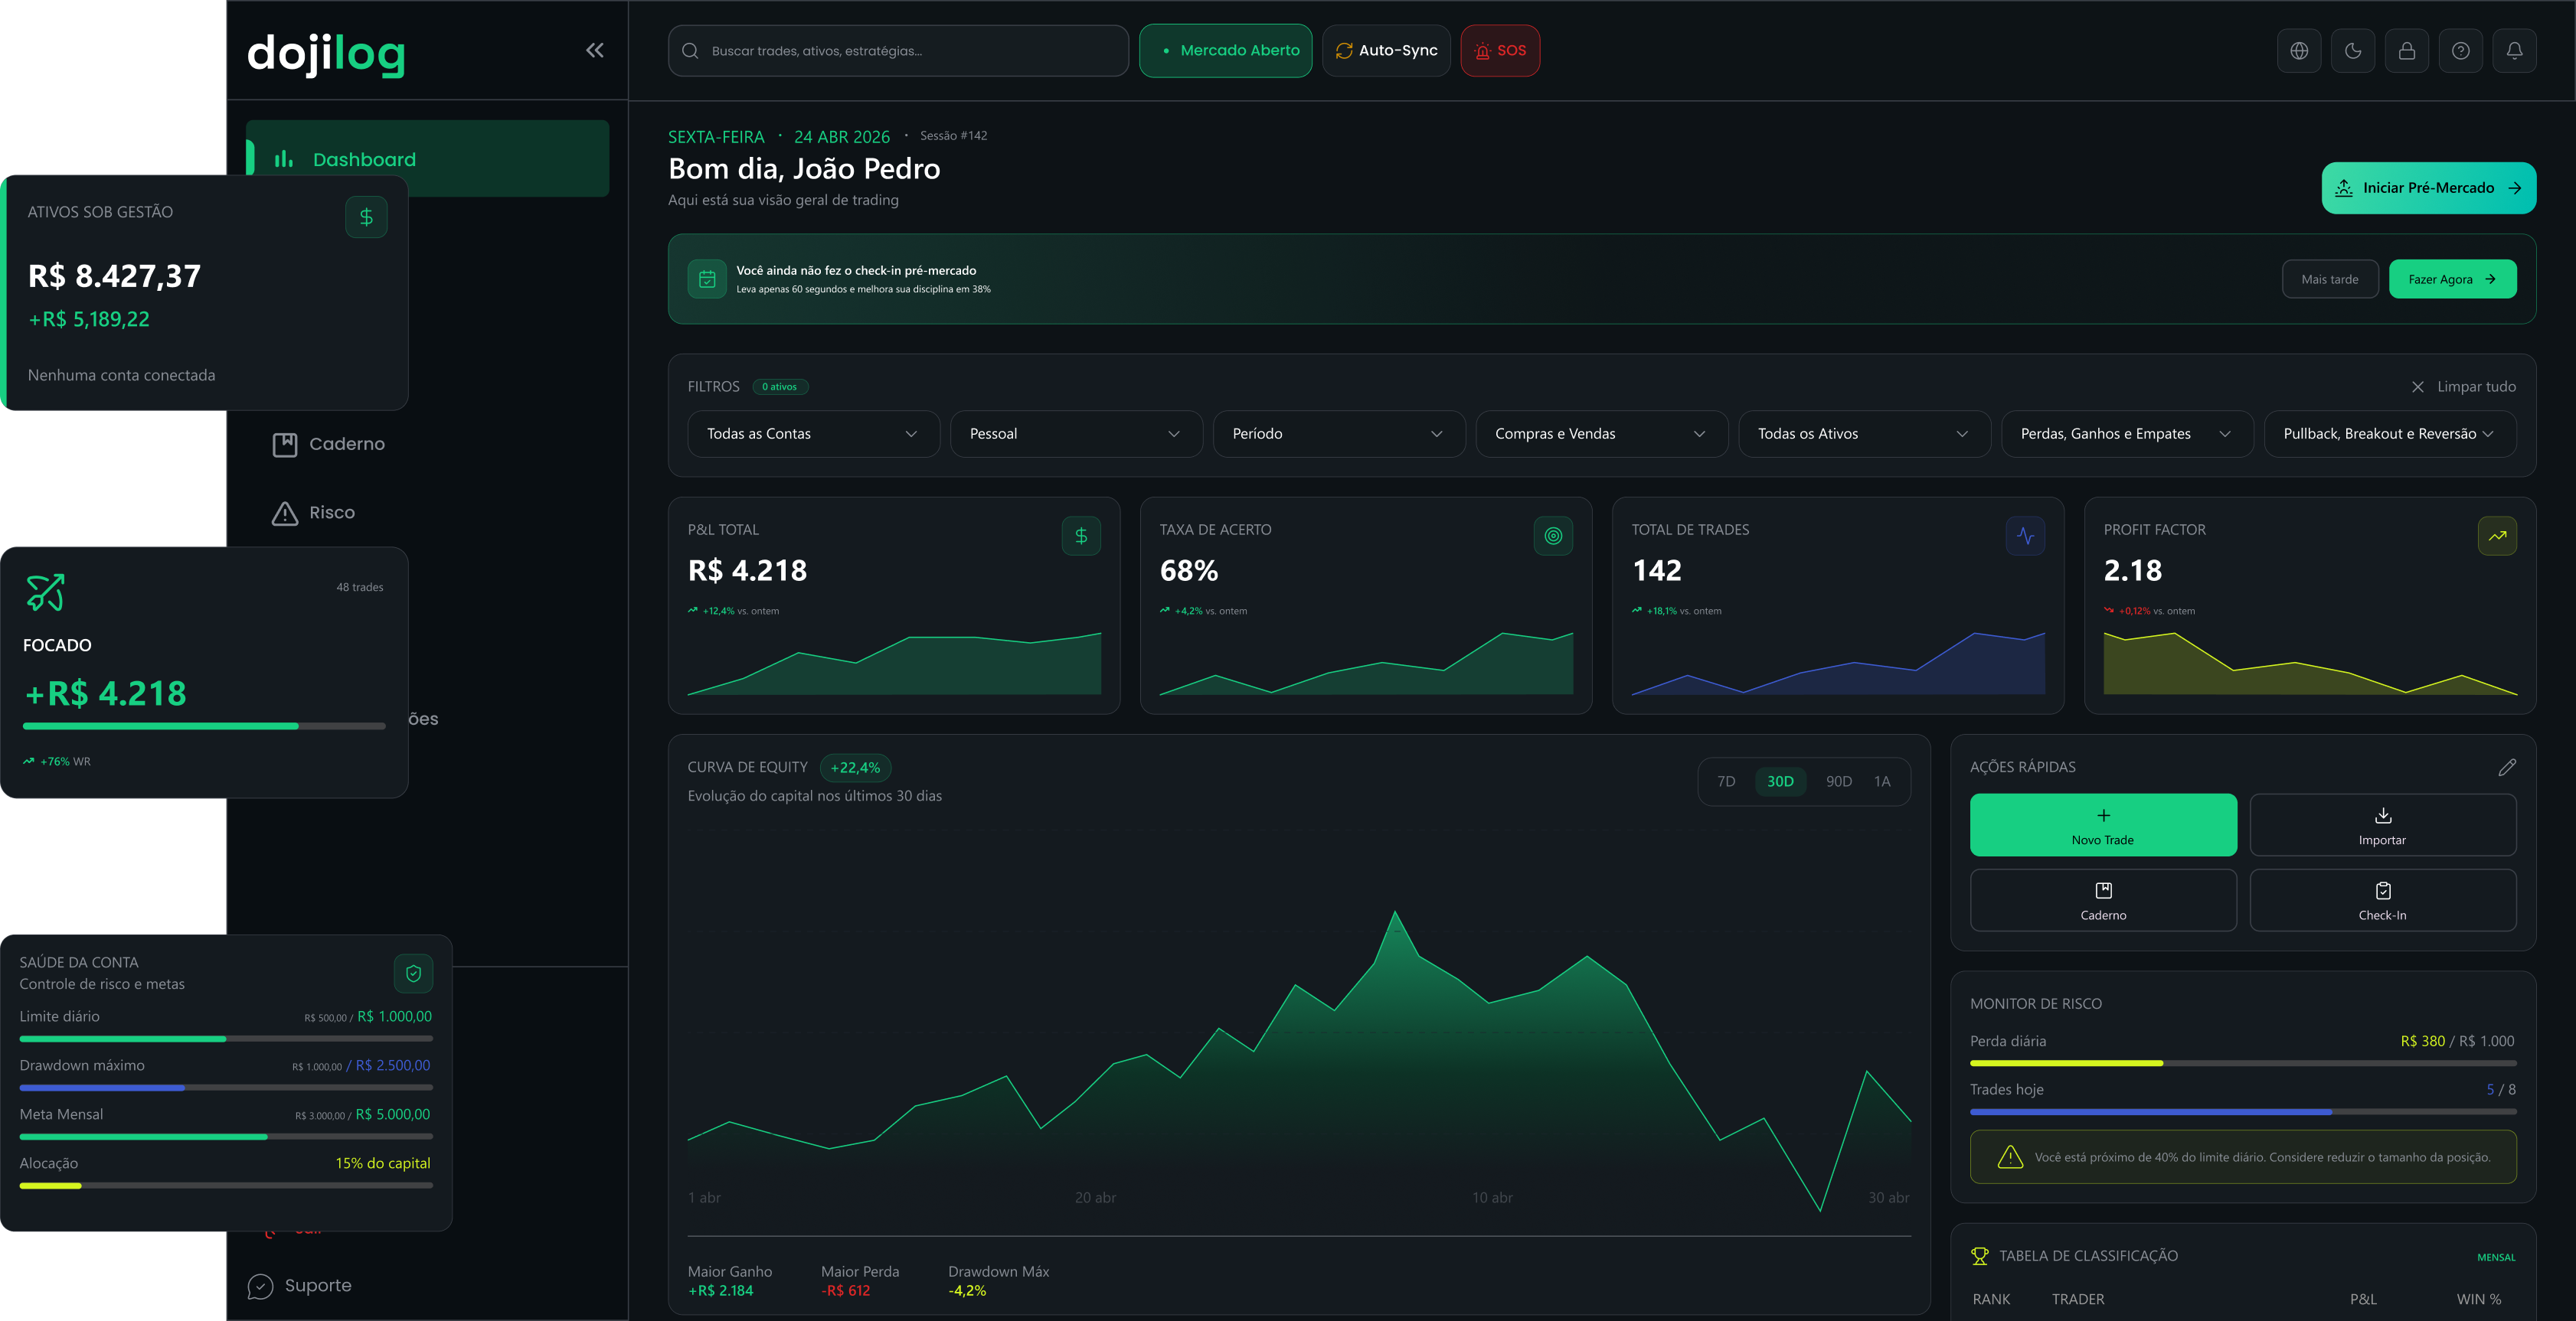This screenshot has width=2576, height=1321.
Task: Click Fazer Agora button
Action: click(x=2452, y=279)
